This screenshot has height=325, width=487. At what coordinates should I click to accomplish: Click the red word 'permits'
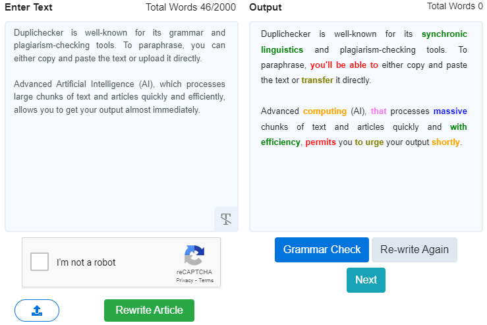coord(321,142)
